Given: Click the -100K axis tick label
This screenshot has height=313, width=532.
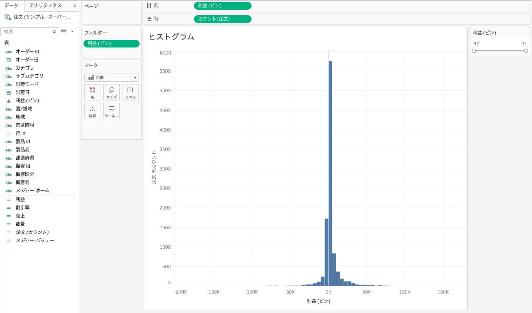Looking at the screenshot, I should 252,292.
